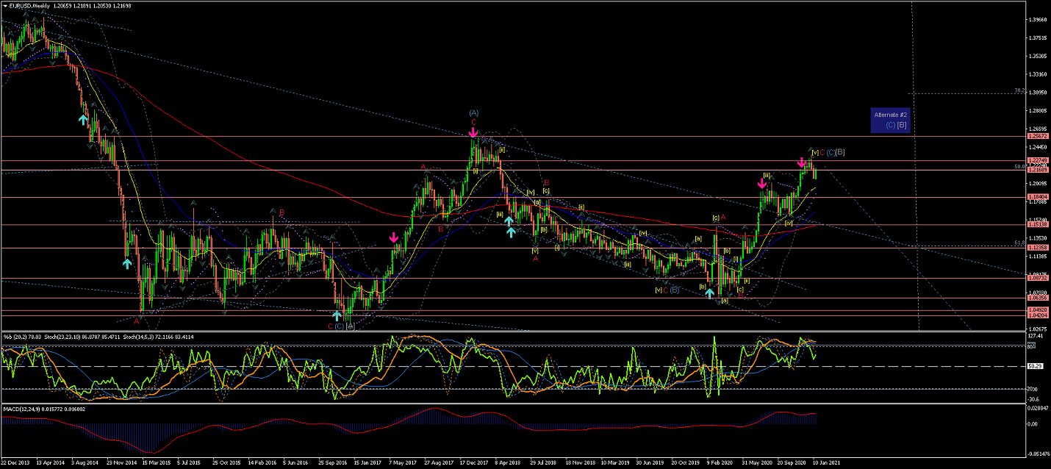Select the pink down arrow at the latest high
1051x469 pixels.
(803, 162)
